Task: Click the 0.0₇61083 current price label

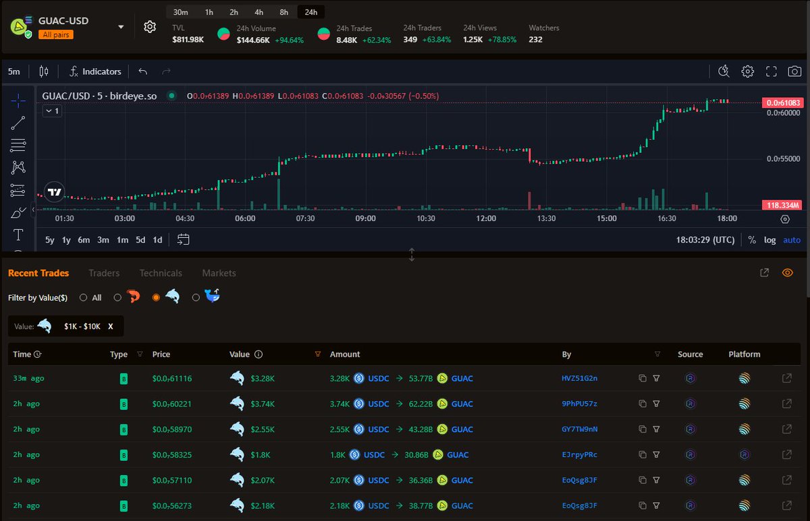Action: click(x=782, y=102)
